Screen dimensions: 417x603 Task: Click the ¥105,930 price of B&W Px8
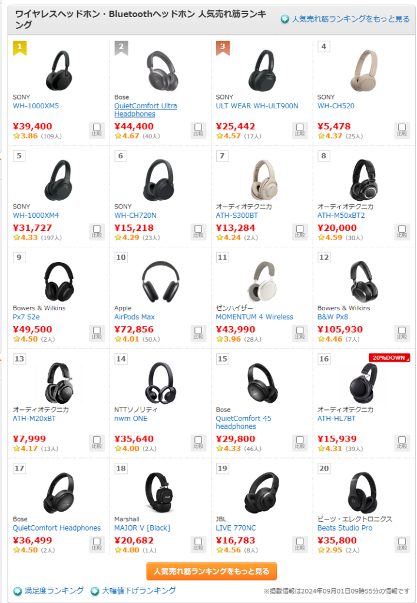340,329
